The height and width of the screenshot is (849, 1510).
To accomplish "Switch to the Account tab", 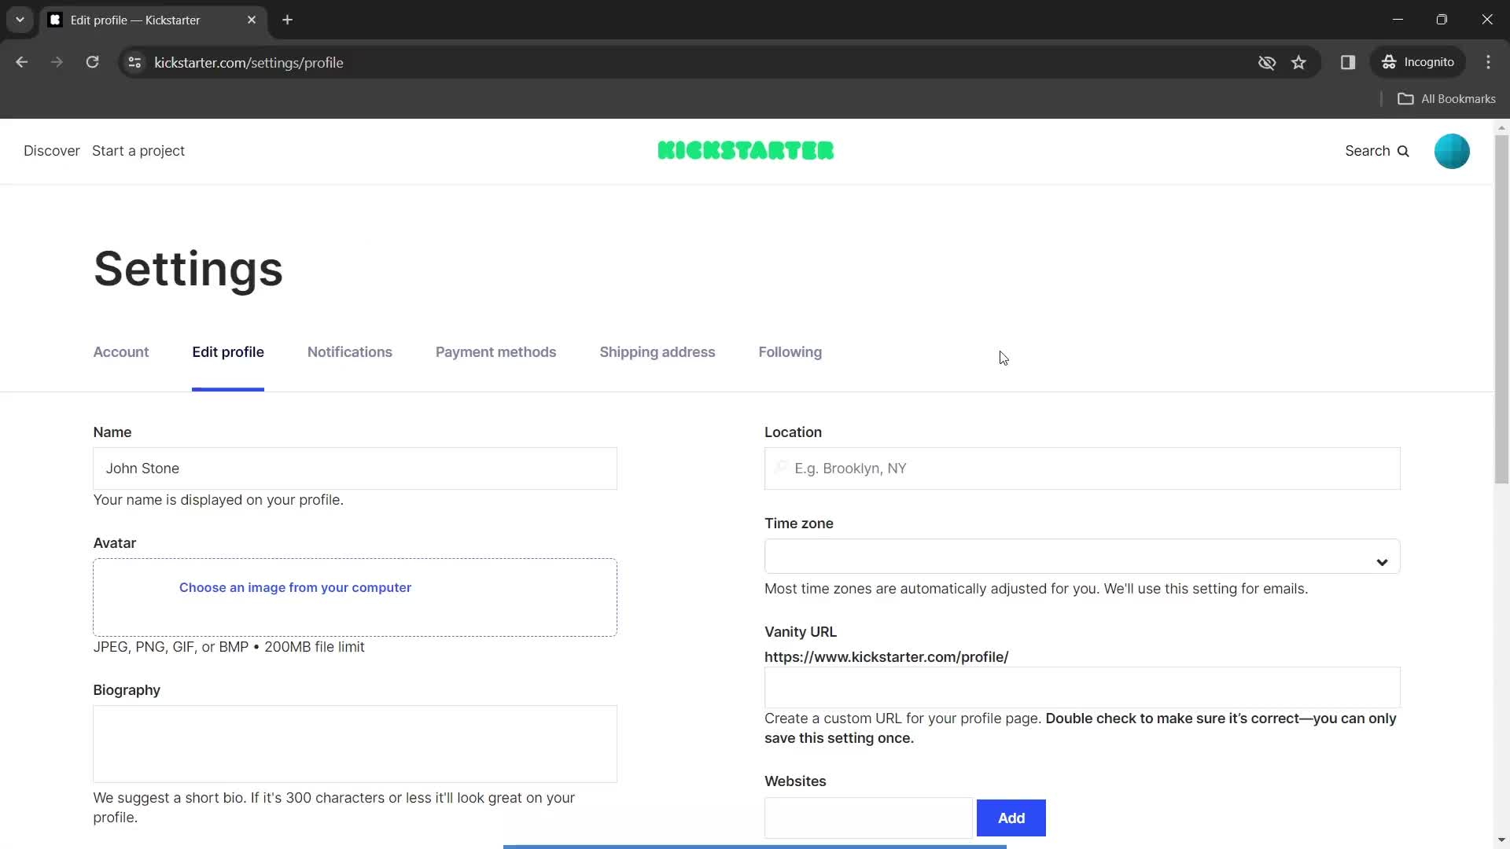I will coord(121,351).
